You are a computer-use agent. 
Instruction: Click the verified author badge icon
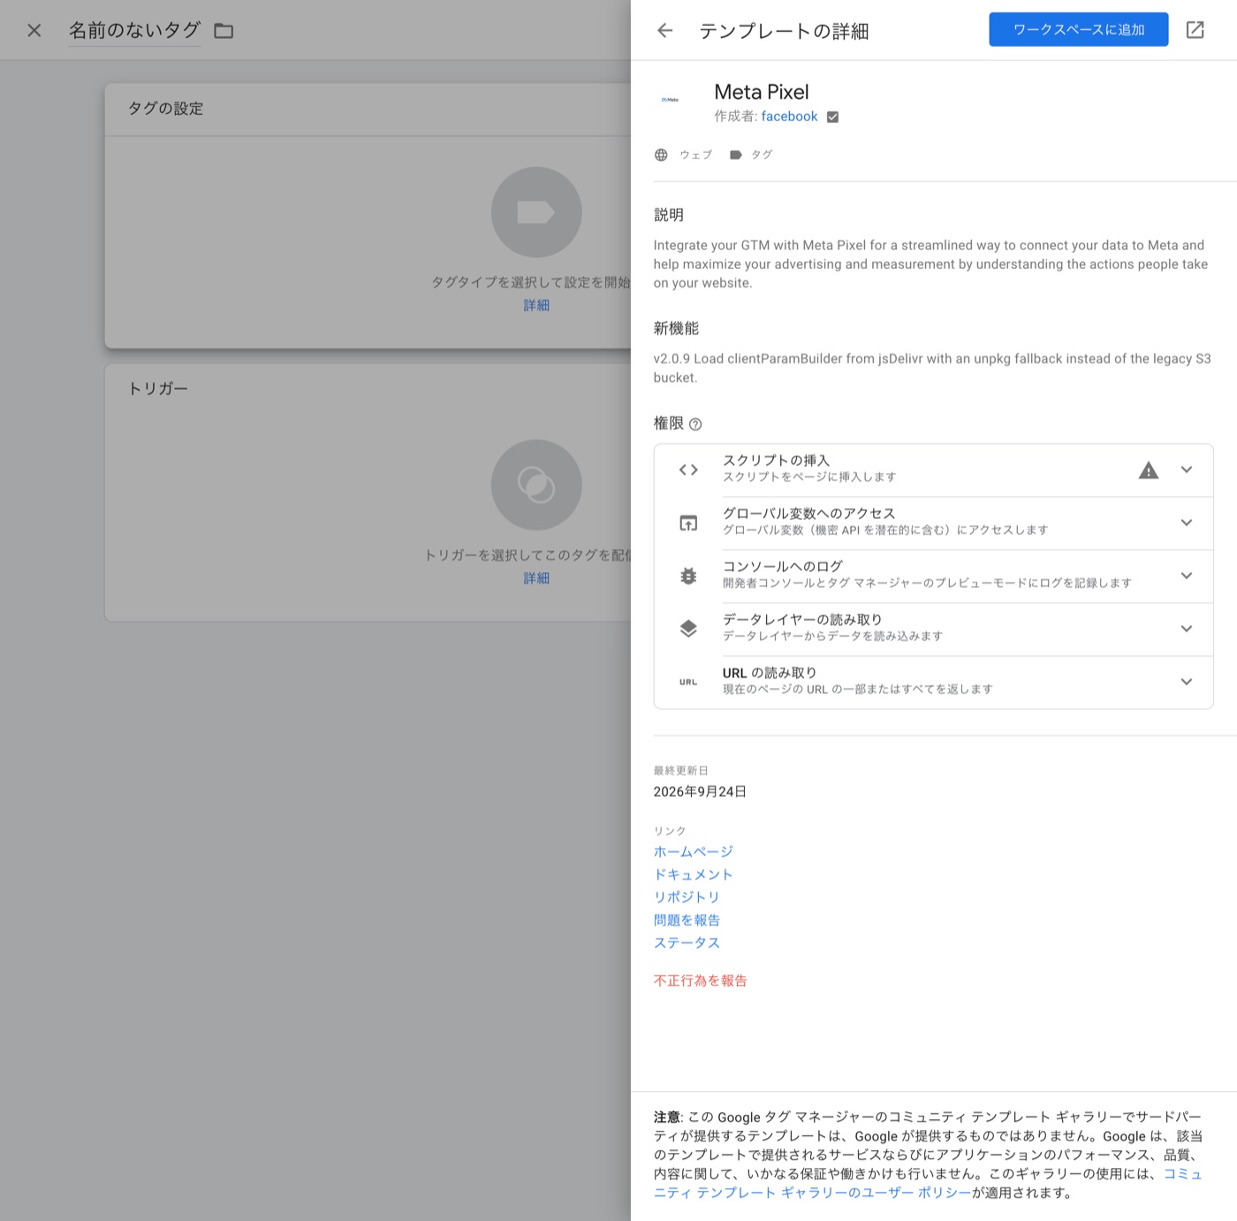(x=832, y=117)
